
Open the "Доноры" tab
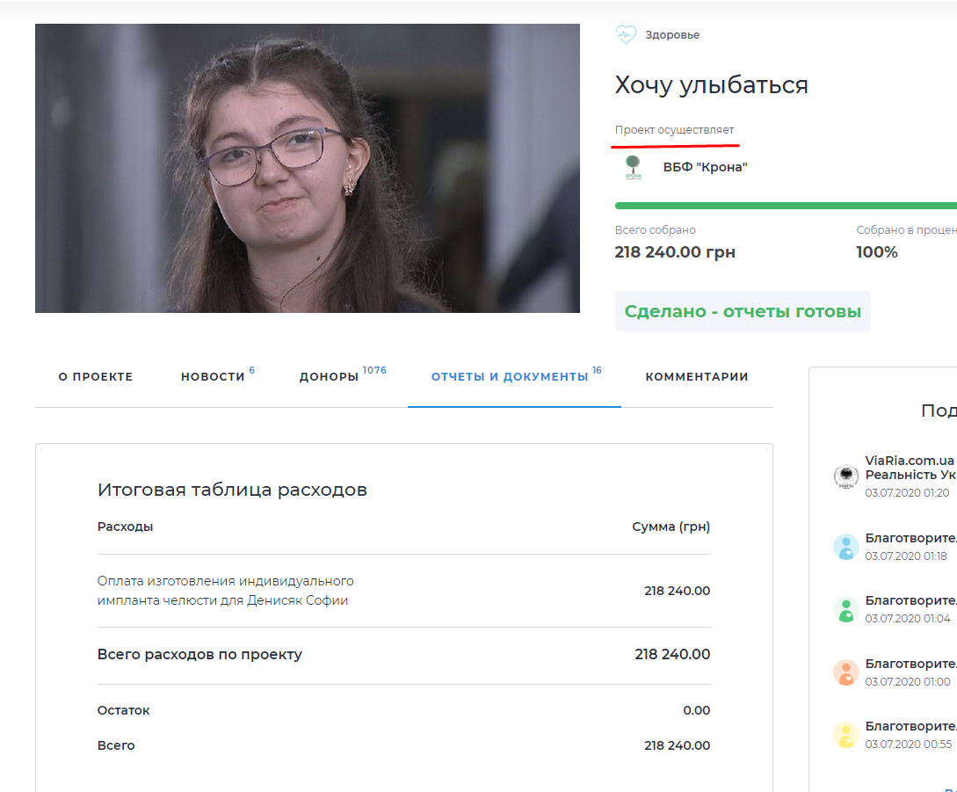click(330, 376)
